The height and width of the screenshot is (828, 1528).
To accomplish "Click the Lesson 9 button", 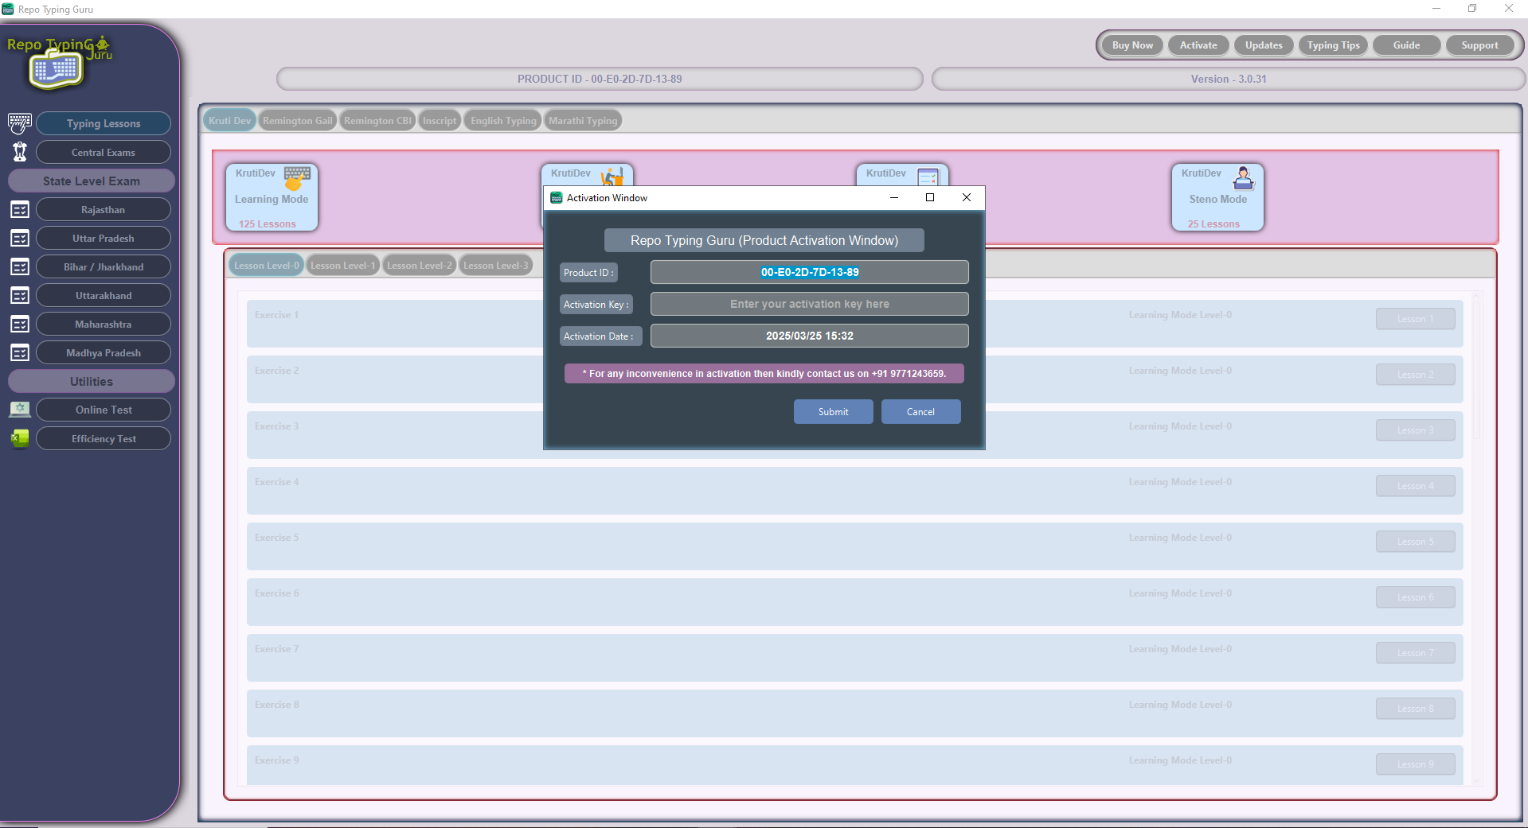I will tap(1415, 764).
